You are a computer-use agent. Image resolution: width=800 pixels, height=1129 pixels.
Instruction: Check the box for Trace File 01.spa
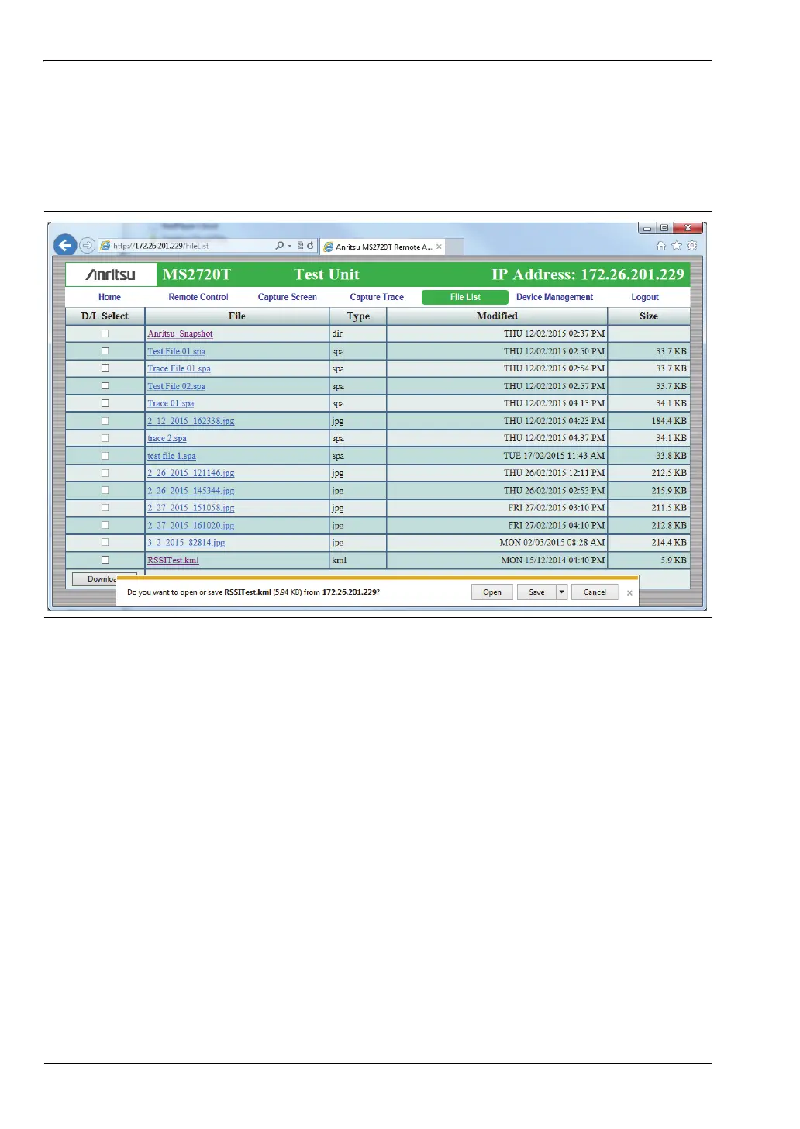(105, 368)
